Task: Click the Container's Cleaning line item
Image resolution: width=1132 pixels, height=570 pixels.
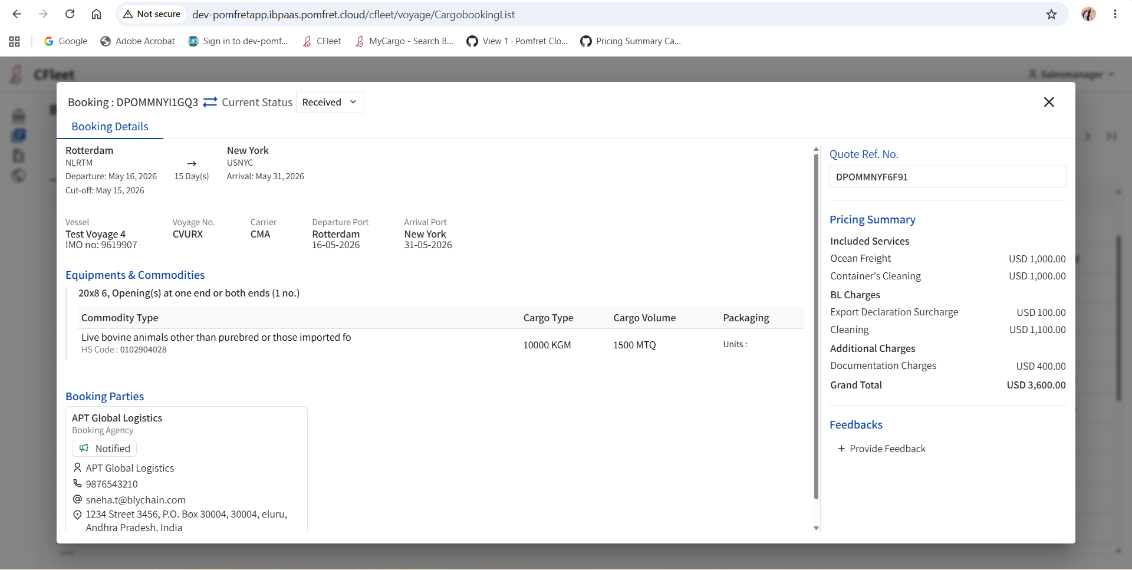Action: coord(947,276)
